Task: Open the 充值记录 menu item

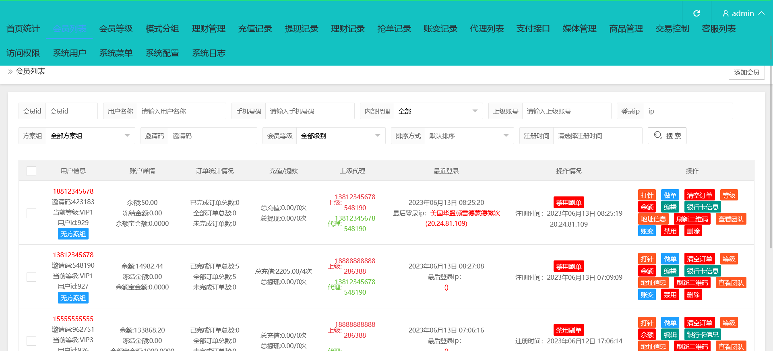Action: pyautogui.click(x=255, y=29)
